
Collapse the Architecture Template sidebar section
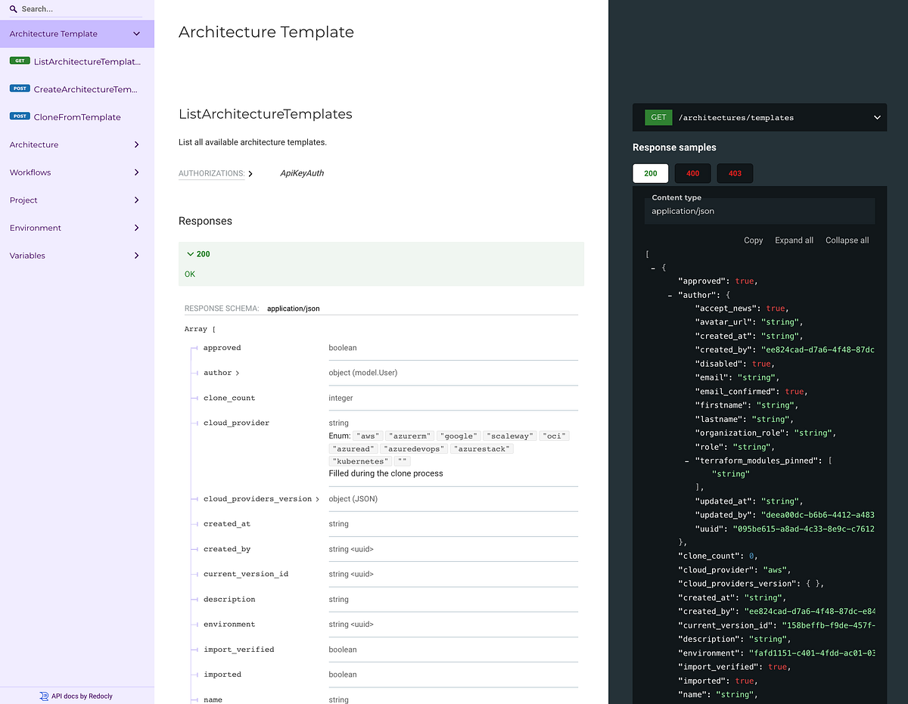(136, 33)
